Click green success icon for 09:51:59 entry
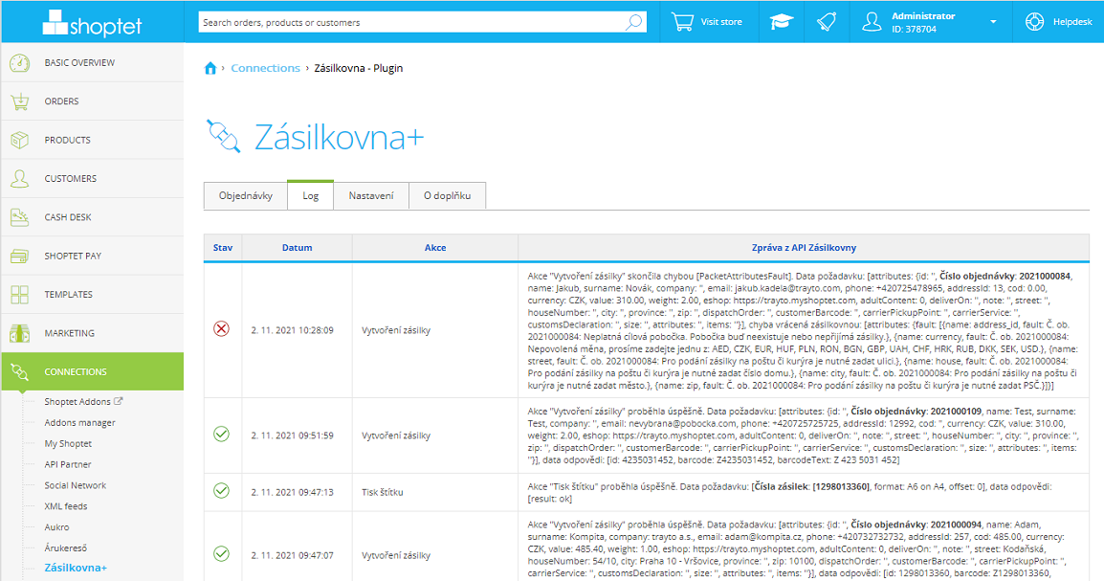Viewport: 1104px width, 581px height. (x=222, y=435)
